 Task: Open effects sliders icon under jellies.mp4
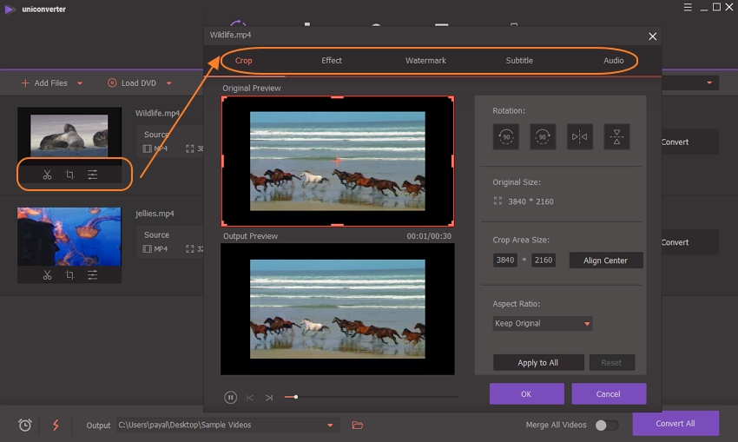(93, 275)
